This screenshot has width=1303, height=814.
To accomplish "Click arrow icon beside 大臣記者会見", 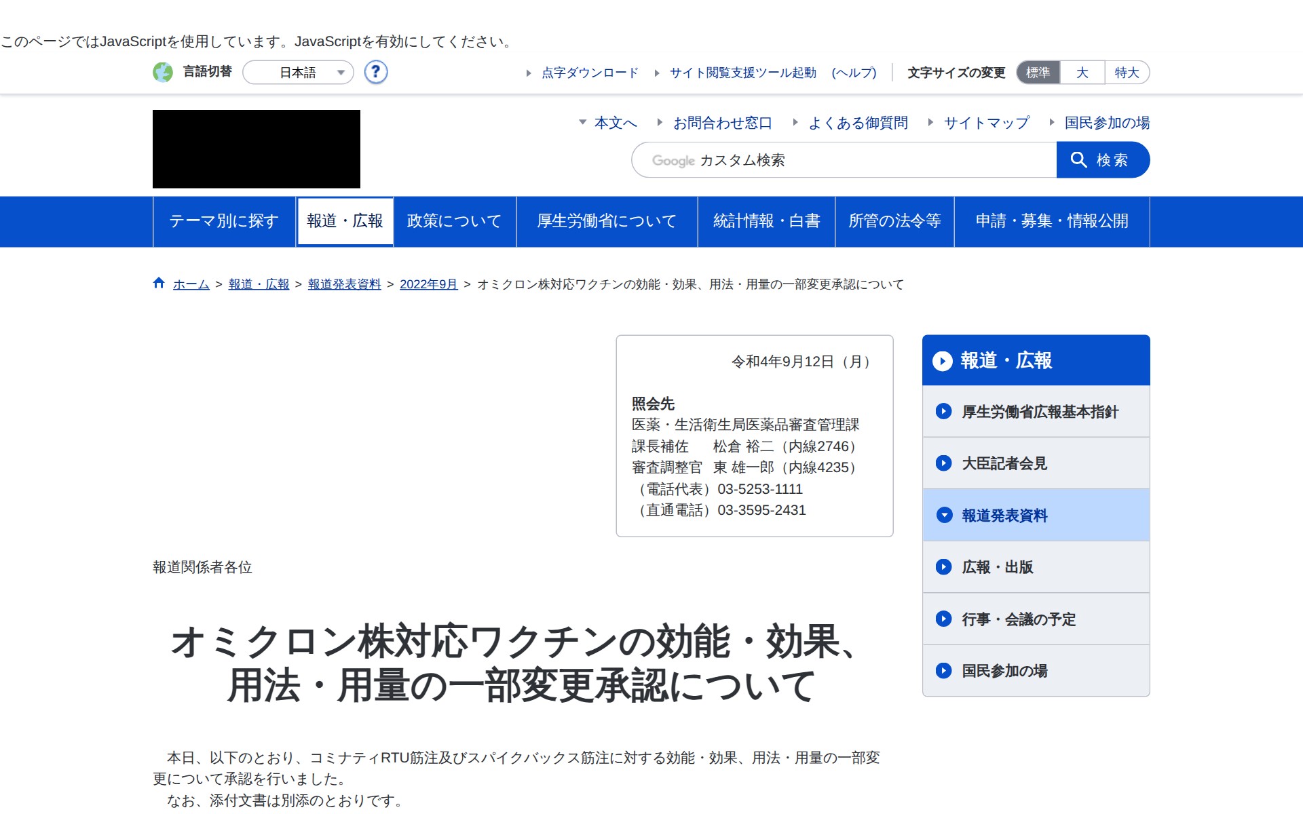I will (943, 463).
